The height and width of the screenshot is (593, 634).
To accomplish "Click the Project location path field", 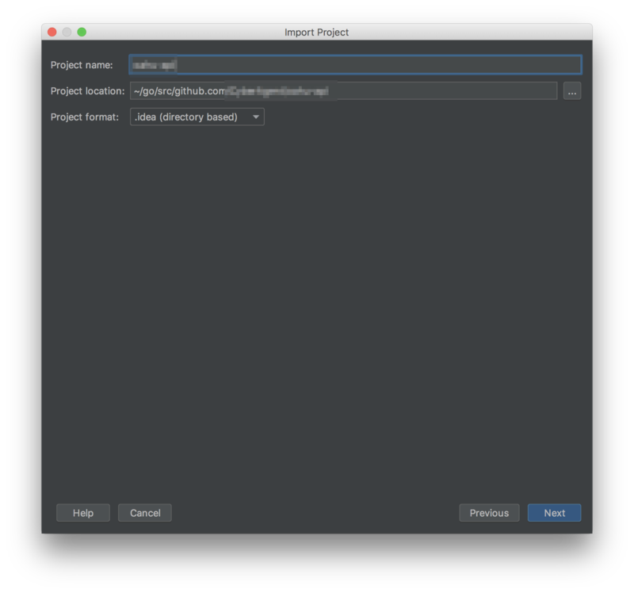I will click(343, 91).
